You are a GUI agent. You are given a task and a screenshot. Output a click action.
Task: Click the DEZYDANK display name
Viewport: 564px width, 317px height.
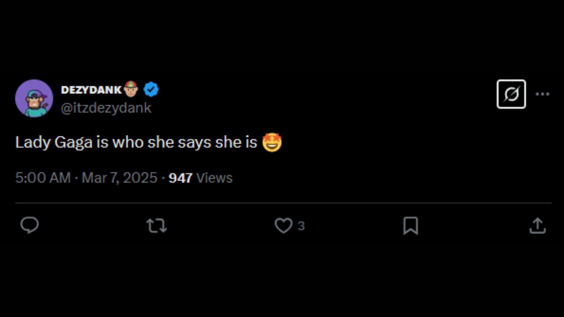pos(91,90)
